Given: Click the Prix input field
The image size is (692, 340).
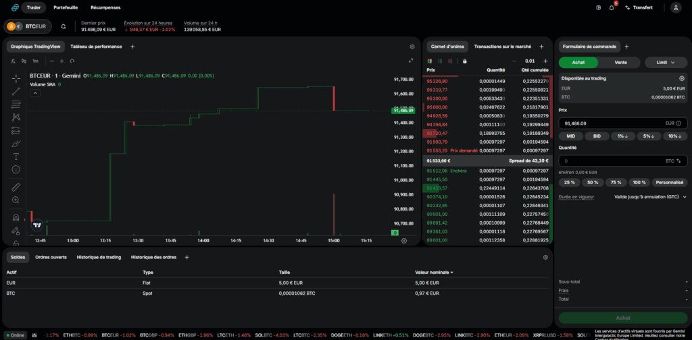Looking at the screenshot, I should [x=623, y=123].
